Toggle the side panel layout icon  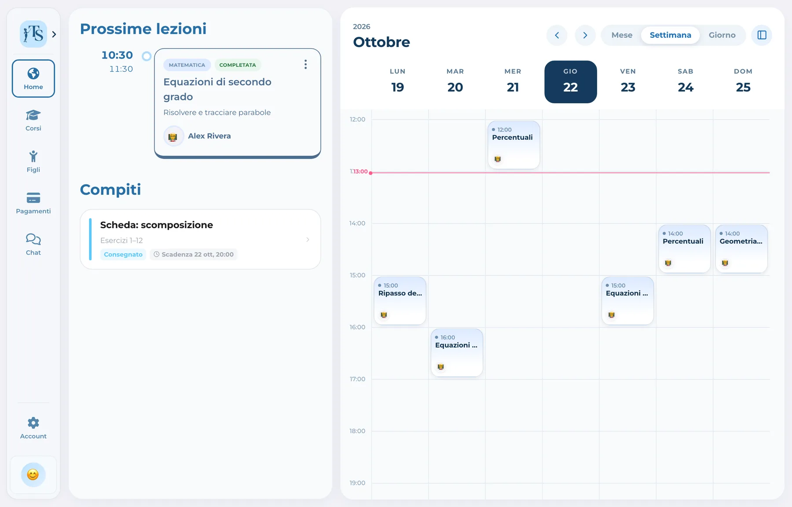click(762, 35)
